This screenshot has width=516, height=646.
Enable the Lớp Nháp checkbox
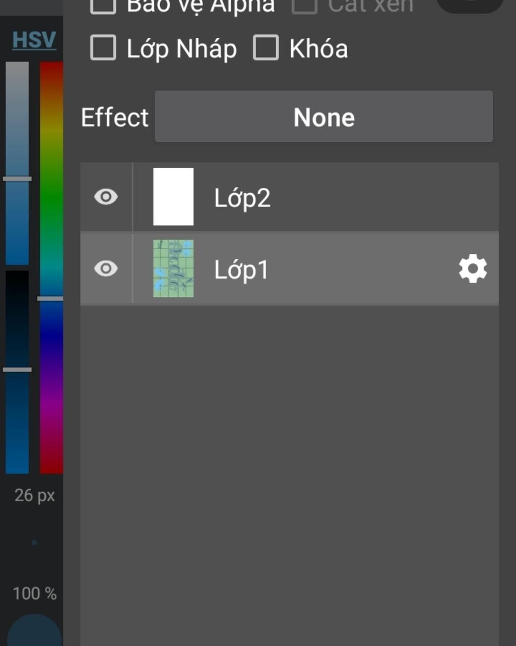(103, 48)
